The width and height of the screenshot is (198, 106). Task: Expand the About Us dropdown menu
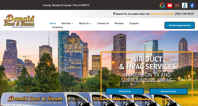pyautogui.click(x=85, y=23)
